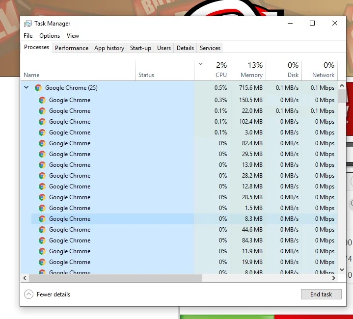Sort by the CPU column header
Viewport: 353px width, 319px height.
212,70
